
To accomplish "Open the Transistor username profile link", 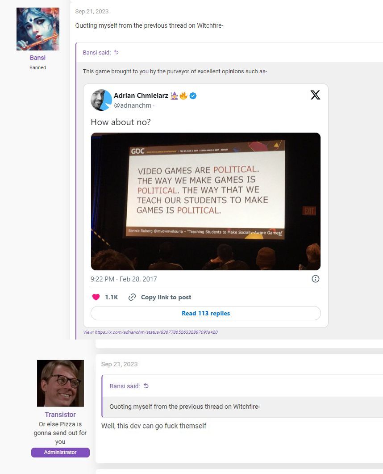I will [60, 415].
